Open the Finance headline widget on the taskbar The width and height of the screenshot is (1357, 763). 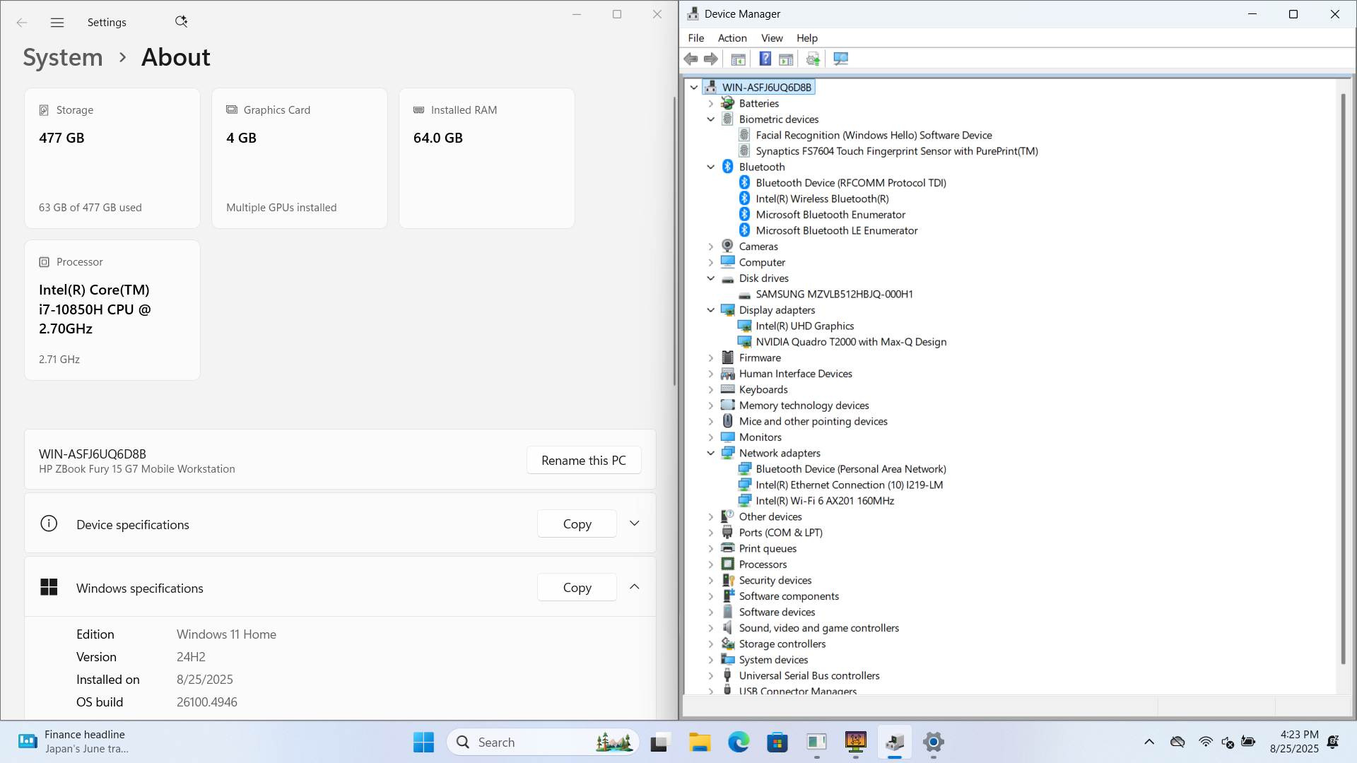[x=73, y=742]
